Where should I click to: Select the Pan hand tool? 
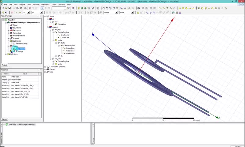pos(104,8)
